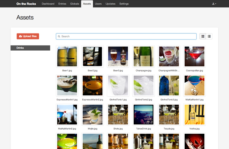Screen dimensions: 229x149
Task: Click the EspressoMartini1.jpg filename label
Action: click(x=67, y=99)
